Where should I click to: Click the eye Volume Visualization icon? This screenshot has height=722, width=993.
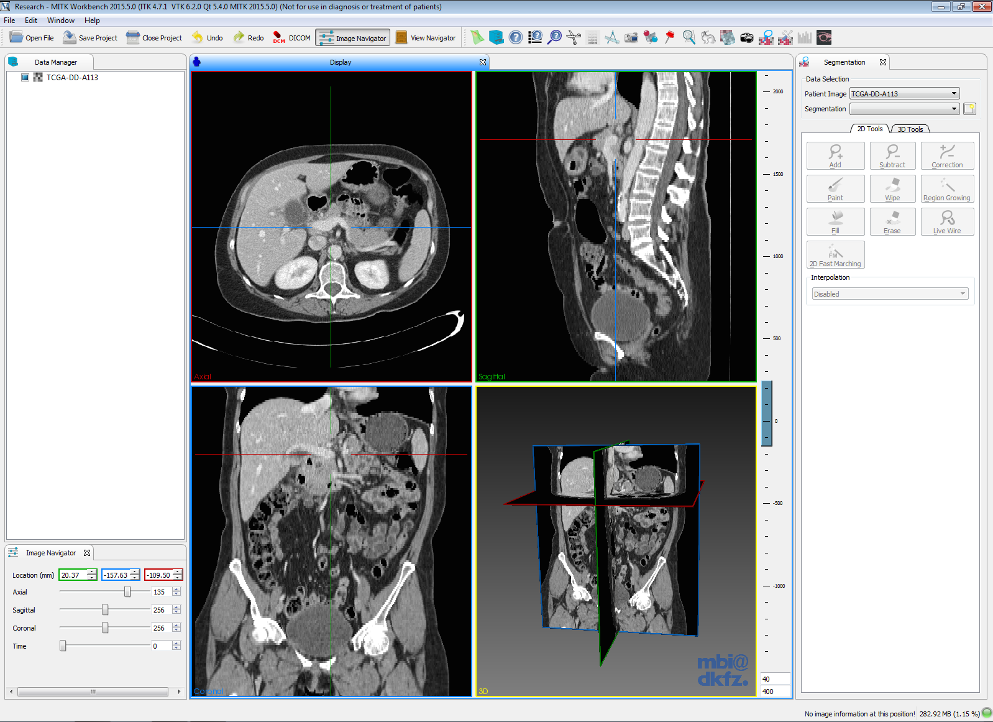tap(824, 37)
